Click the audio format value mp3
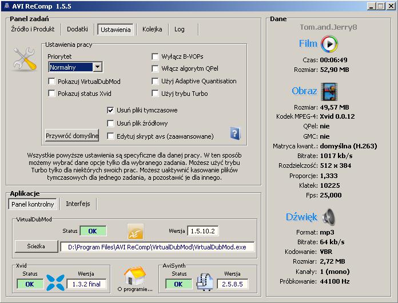This screenshot has width=398, height=303. [327, 232]
